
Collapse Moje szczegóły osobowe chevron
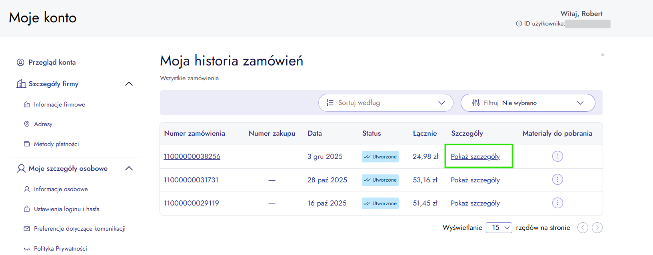[x=129, y=168]
